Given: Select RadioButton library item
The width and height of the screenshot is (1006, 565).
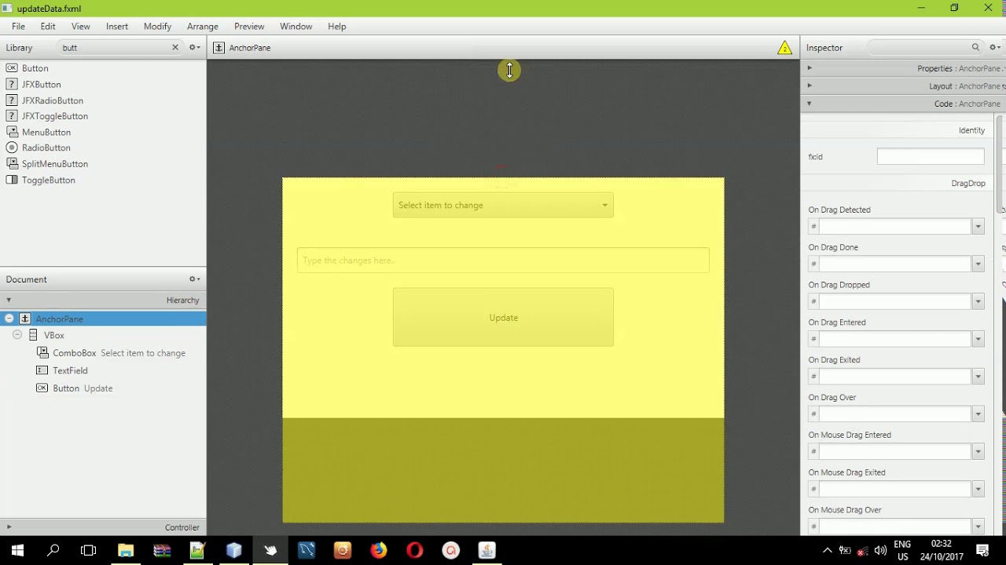Looking at the screenshot, I should (46, 148).
